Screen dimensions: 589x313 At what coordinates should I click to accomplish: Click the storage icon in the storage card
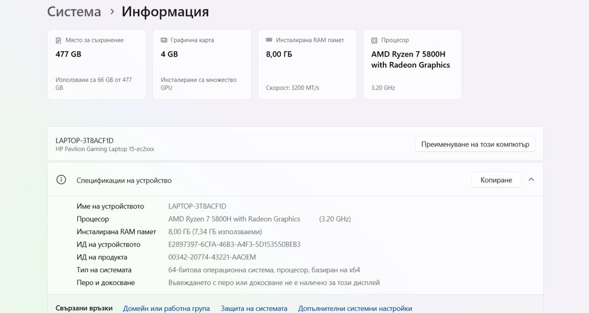tap(58, 41)
